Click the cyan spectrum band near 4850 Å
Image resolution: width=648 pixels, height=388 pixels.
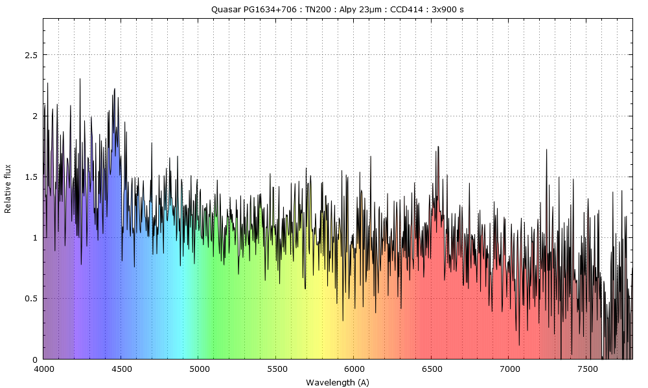click(x=176, y=310)
